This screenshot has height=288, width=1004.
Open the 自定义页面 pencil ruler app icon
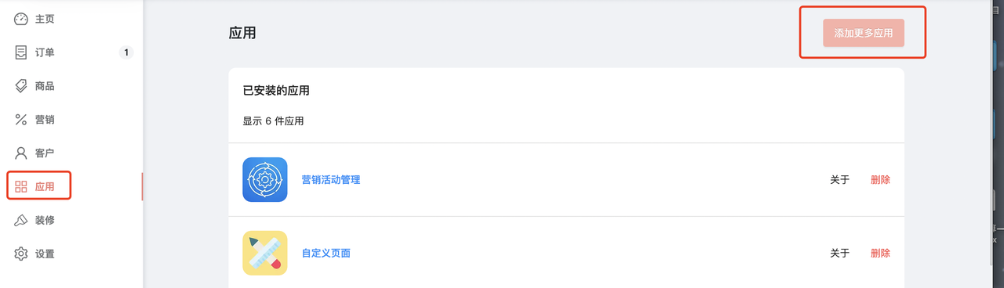(x=265, y=253)
